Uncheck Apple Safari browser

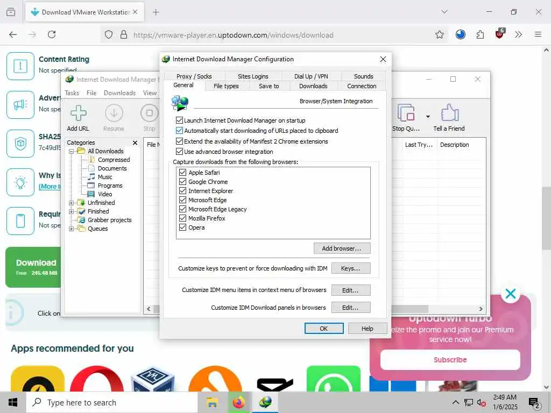[x=182, y=173]
